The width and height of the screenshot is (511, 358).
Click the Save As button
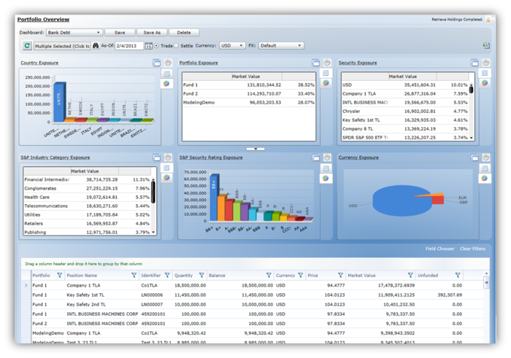pos(152,33)
